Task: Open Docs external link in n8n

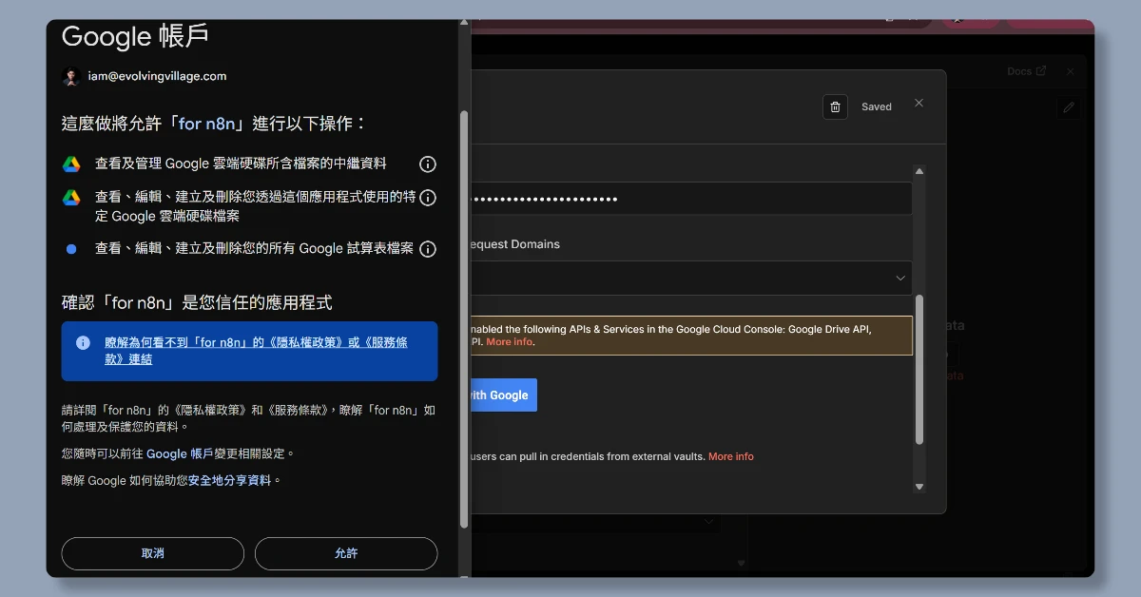Action: [x=1026, y=71]
